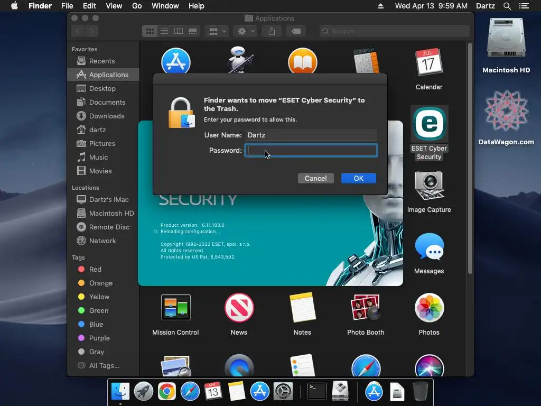
Task: Open Macintosh HD on the desktop
Action: pyautogui.click(x=506, y=38)
